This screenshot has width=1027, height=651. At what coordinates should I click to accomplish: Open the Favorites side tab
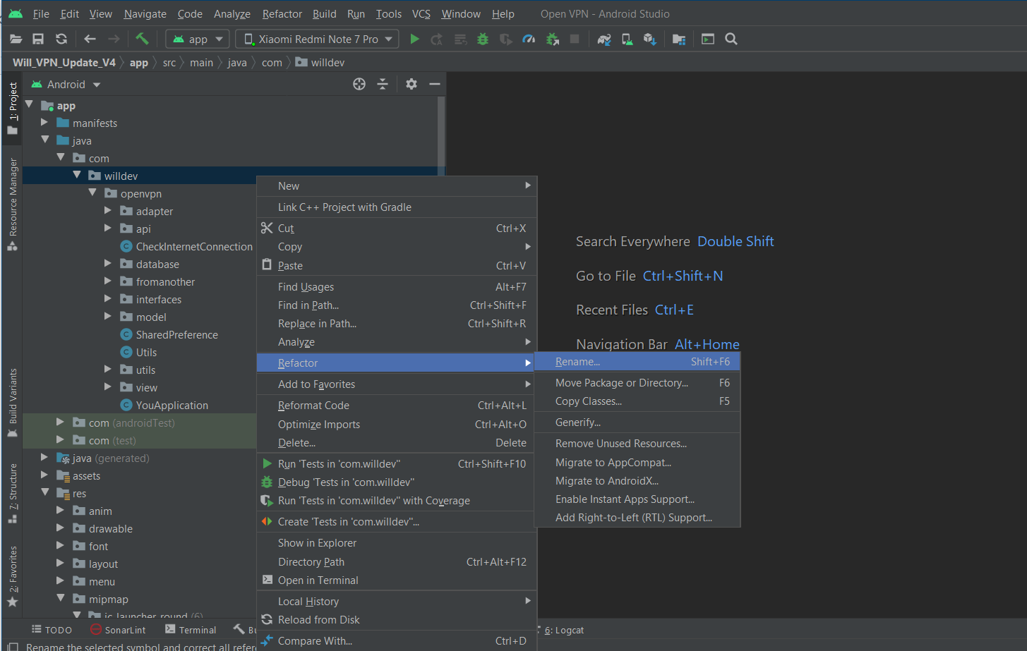[13, 577]
